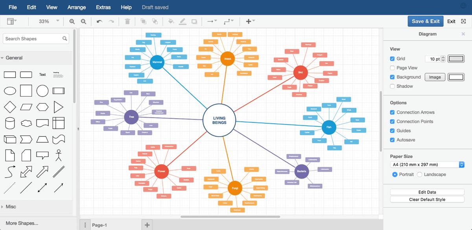Disable Connection Arrows option
The image size is (472, 230).
pyautogui.click(x=392, y=112)
